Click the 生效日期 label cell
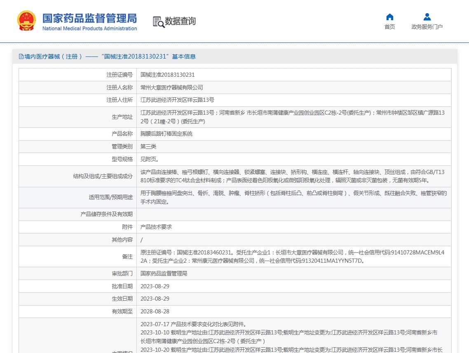Viewport: 469px width, 353px height. [x=78, y=299]
